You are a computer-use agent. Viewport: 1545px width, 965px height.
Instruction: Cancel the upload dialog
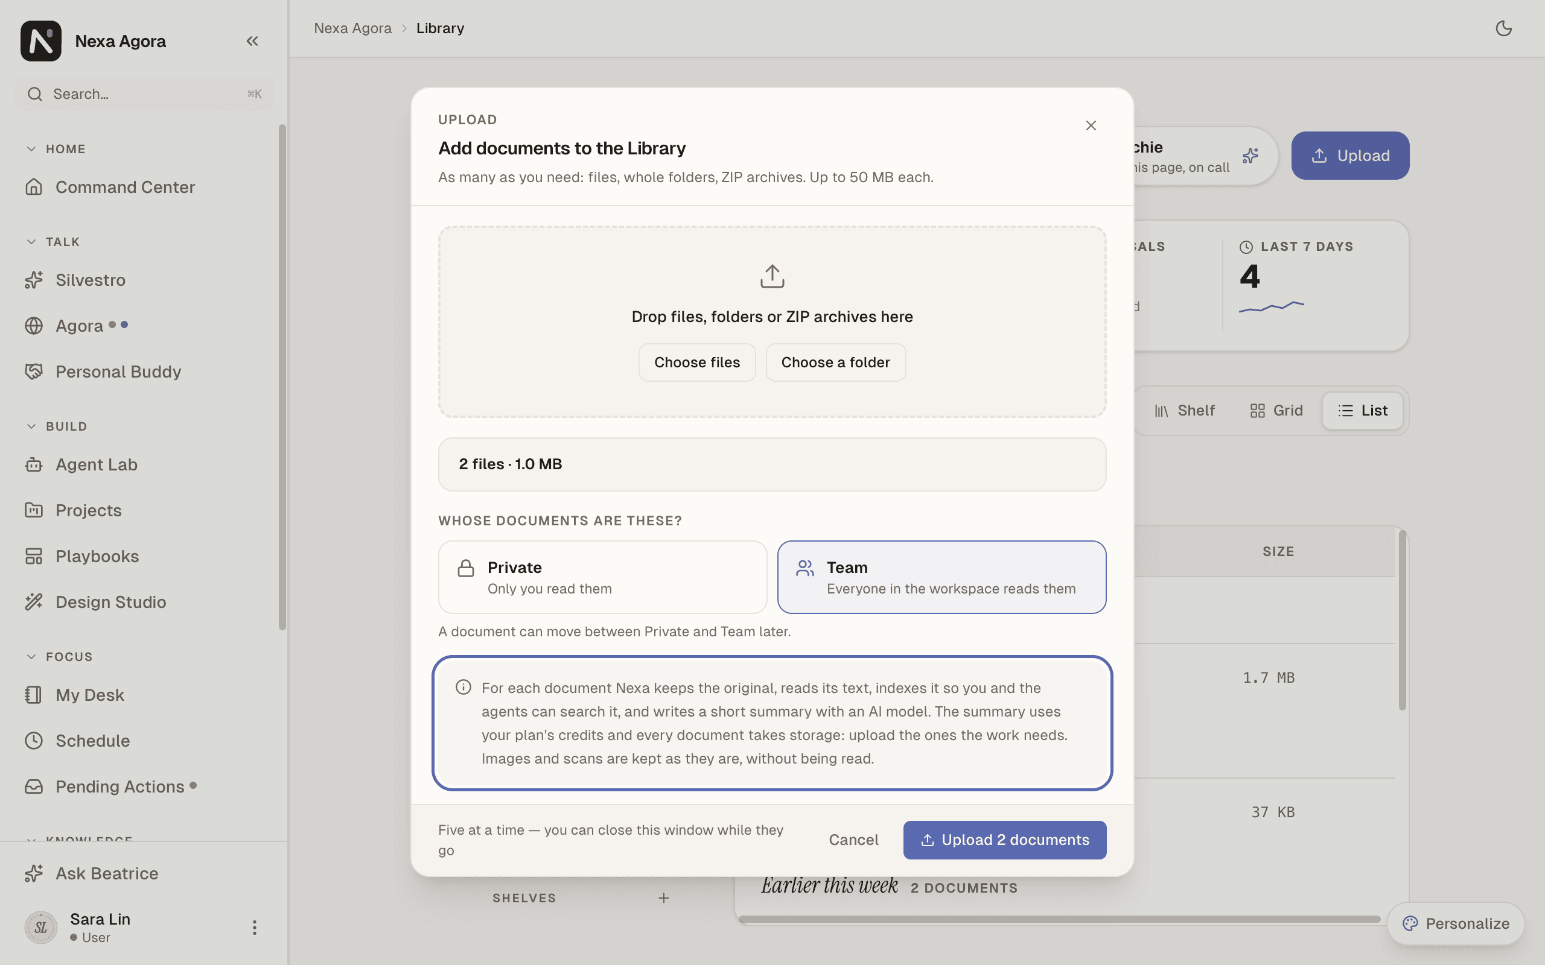pos(853,840)
